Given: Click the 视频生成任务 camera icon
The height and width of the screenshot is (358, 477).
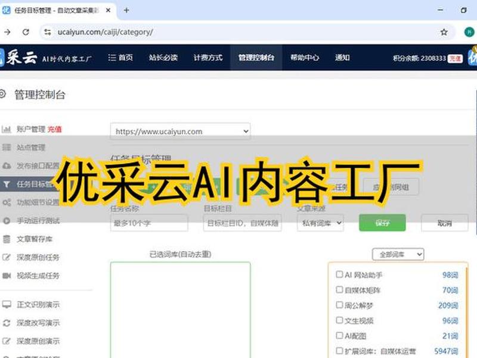Looking at the screenshot, I should (x=7, y=276).
